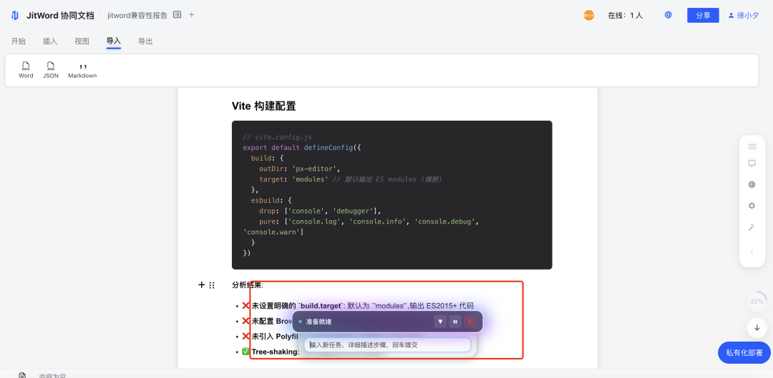The image size is (773, 378).
Task: Open the comments icon in right sidebar
Action: click(x=752, y=163)
